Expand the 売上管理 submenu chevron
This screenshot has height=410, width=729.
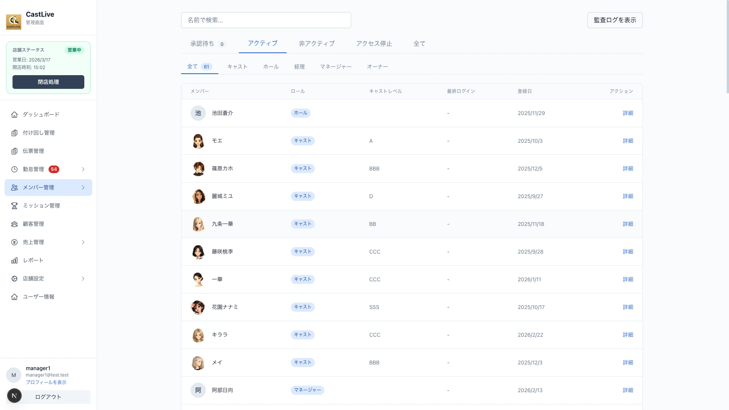click(x=83, y=242)
